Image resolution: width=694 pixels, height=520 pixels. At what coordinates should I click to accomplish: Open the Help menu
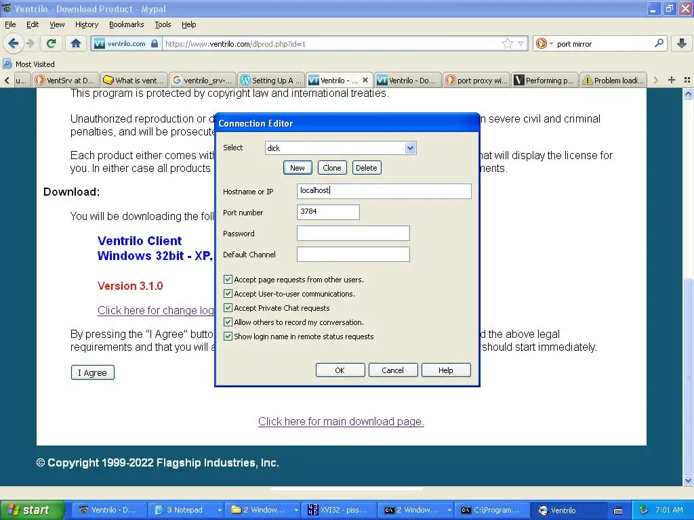[x=188, y=24]
